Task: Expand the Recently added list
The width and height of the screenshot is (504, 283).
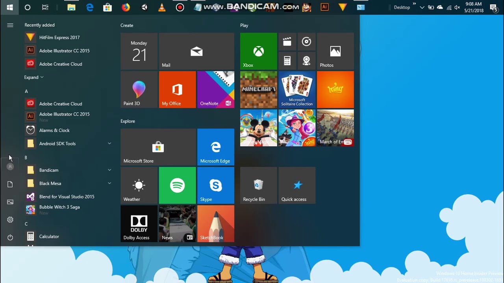Action: [34, 77]
